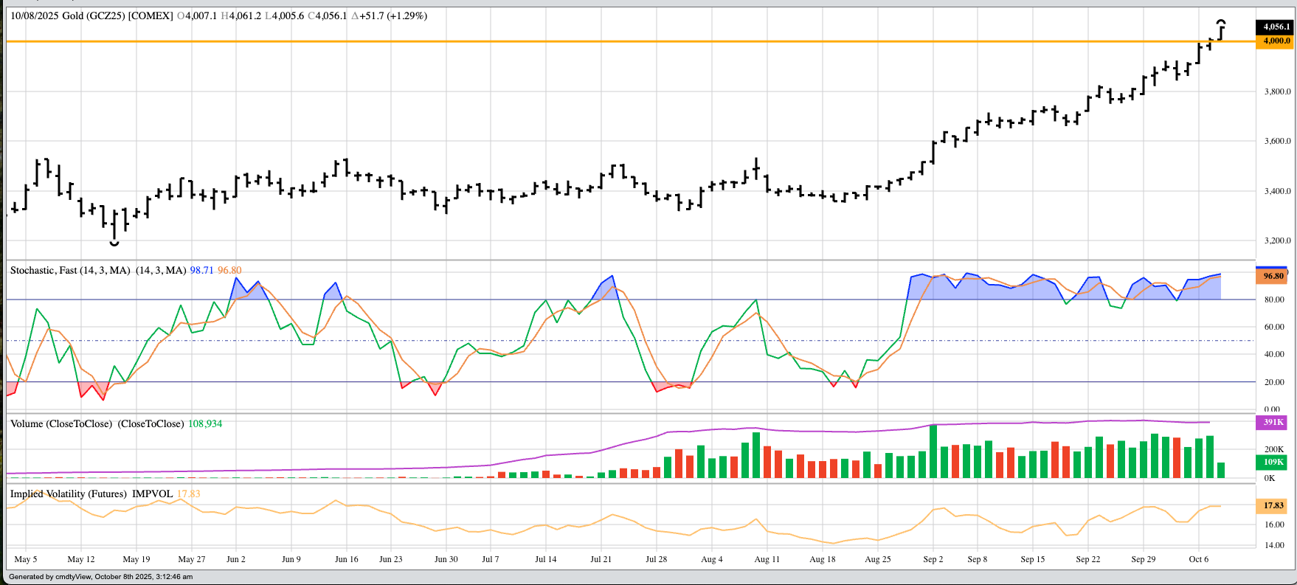Click the 'Jul 28' date label
Screen dimensions: 1297x585
click(657, 559)
